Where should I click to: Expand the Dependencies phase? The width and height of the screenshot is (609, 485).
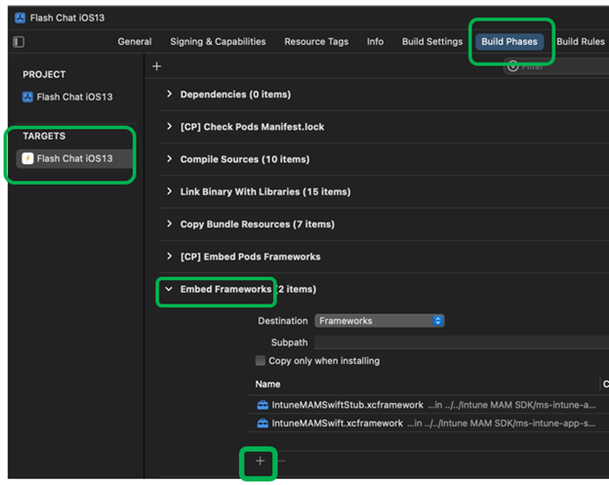click(x=169, y=94)
